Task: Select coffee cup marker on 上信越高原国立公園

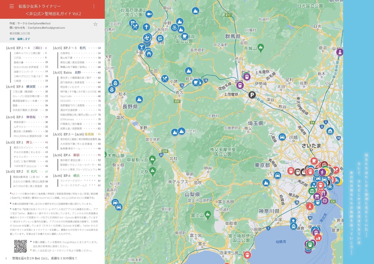Action: coord(184,36)
